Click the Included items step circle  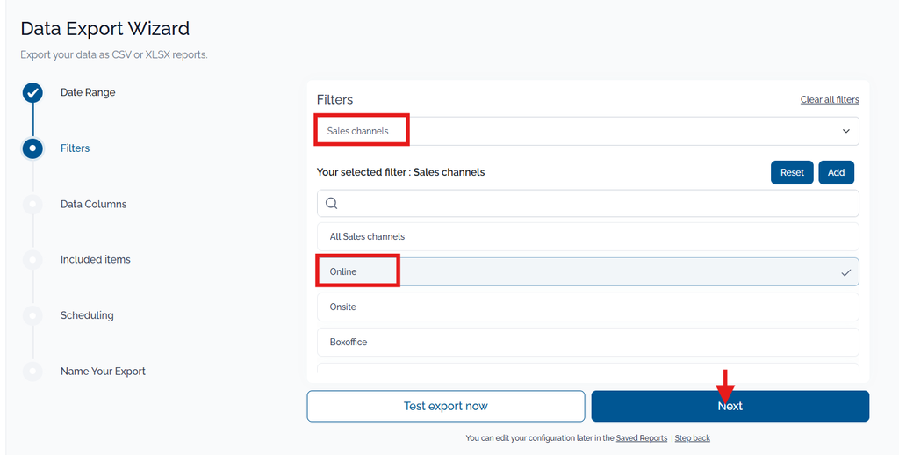click(x=32, y=259)
